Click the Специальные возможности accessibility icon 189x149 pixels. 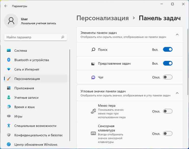9,126
